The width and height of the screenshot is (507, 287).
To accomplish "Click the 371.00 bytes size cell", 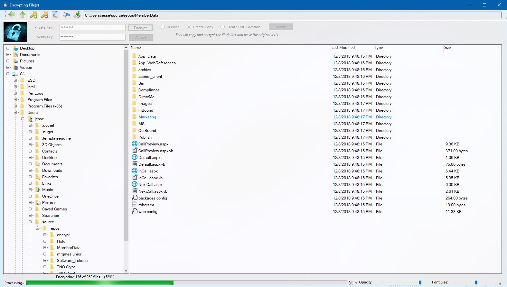I will (456, 151).
